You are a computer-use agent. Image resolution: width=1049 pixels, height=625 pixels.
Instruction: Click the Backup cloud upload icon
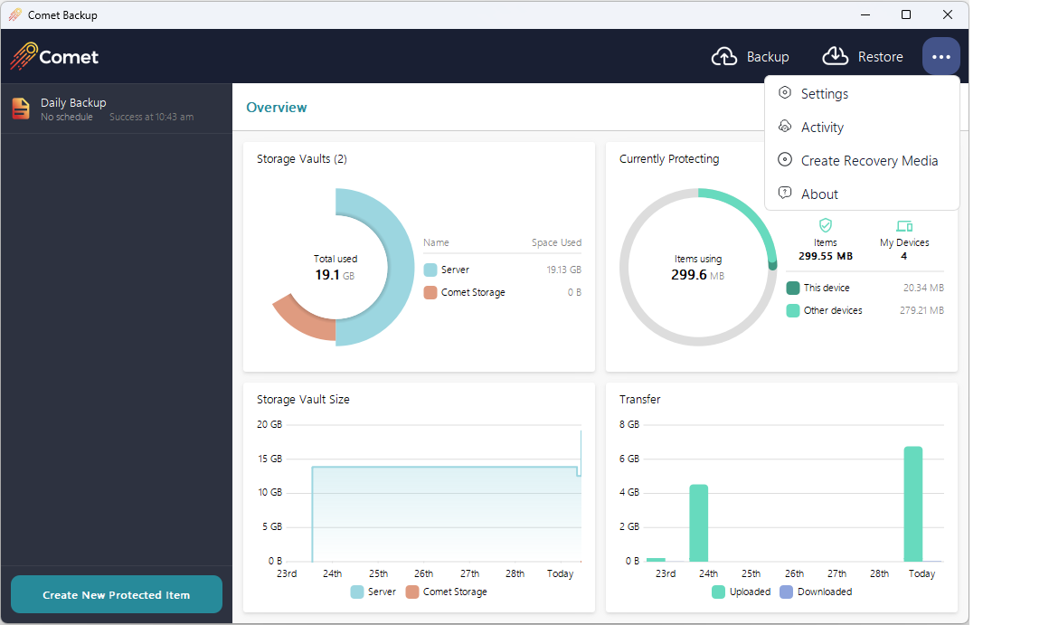click(724, 57)
